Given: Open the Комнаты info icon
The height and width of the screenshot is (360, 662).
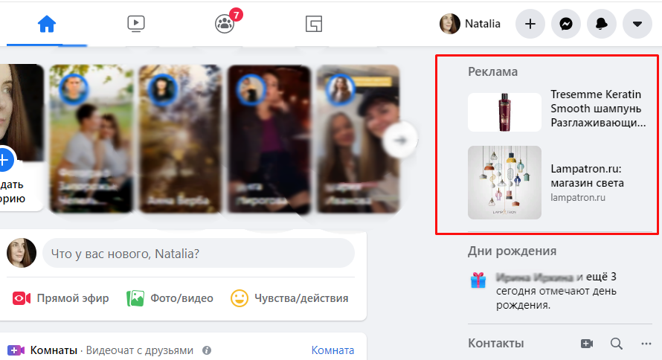Looking at the screenshot, I should 207,350.
